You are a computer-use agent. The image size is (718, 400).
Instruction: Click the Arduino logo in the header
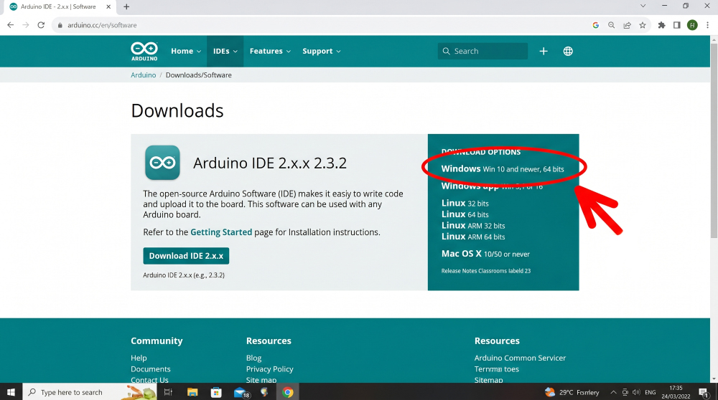pyautogui.click(x=144, y=51)
